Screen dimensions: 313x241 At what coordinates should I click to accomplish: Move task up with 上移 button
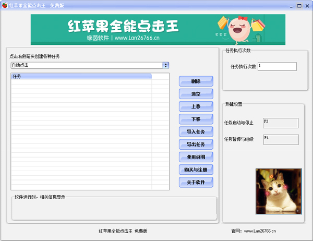coord(196,106)
